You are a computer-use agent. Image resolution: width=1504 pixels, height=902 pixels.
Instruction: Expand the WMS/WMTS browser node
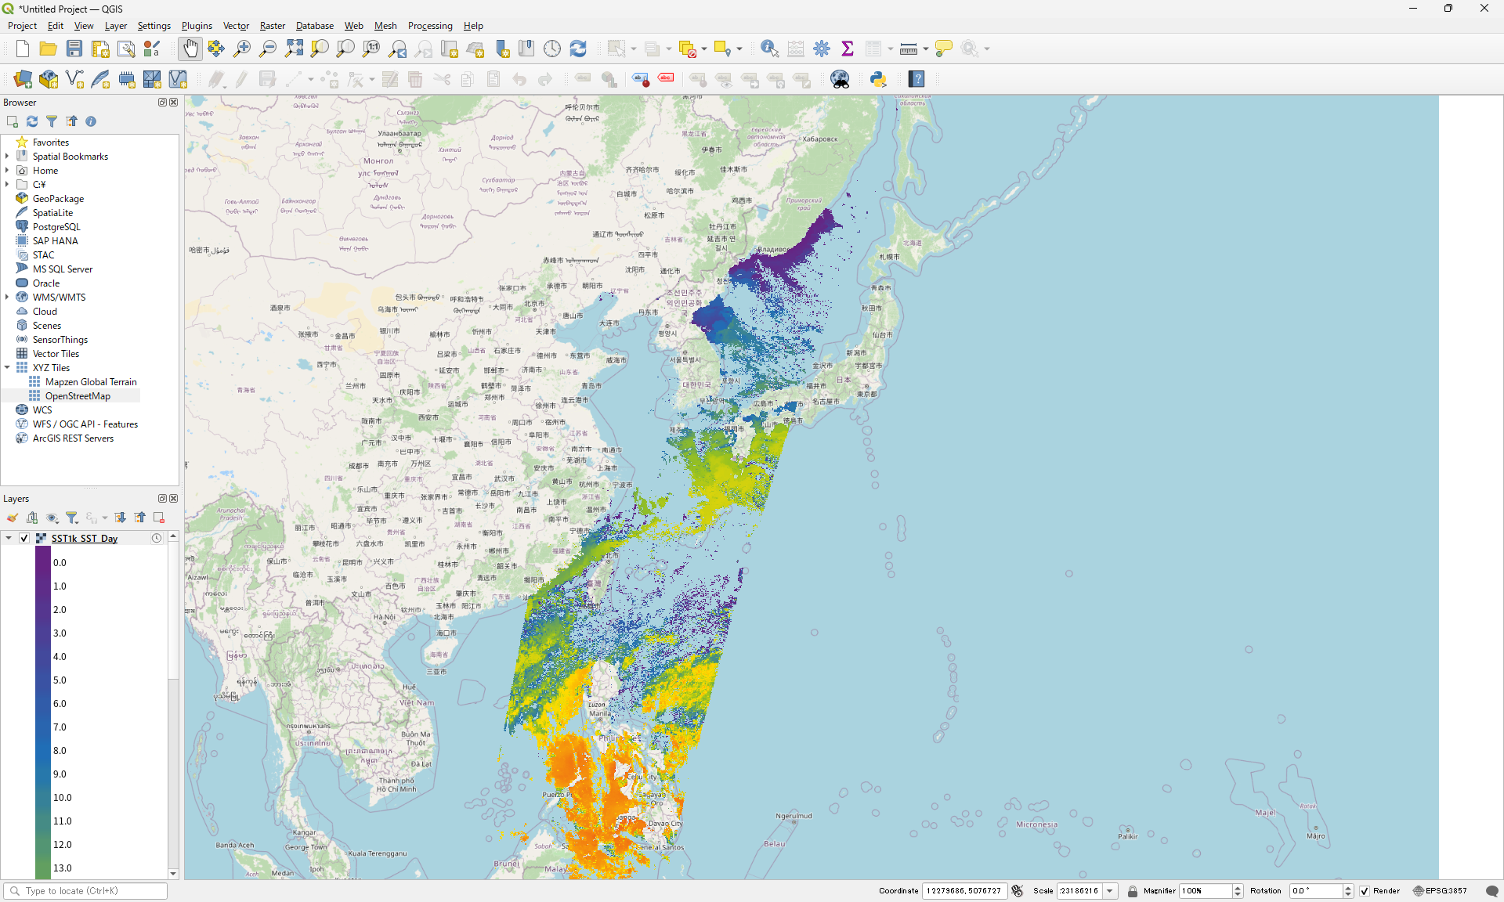[x=7, y=298]
